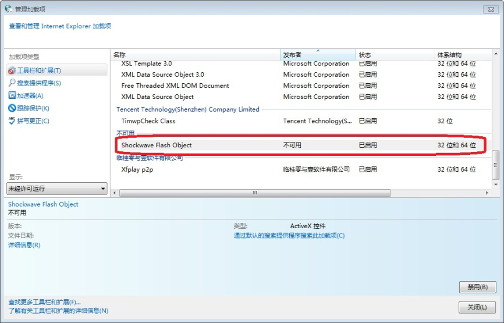This screenshot has width=504, height=323.
Task: Click the horizontal scrollbar thumb
Action: (255, 193)
